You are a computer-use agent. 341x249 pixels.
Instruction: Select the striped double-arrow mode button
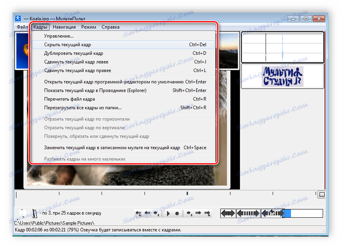pyautogui.click(x=248, y=213)
